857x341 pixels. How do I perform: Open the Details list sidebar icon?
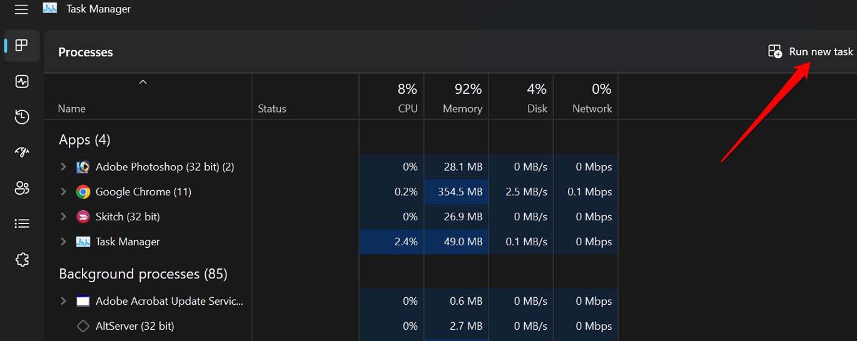tap(22, 223)
